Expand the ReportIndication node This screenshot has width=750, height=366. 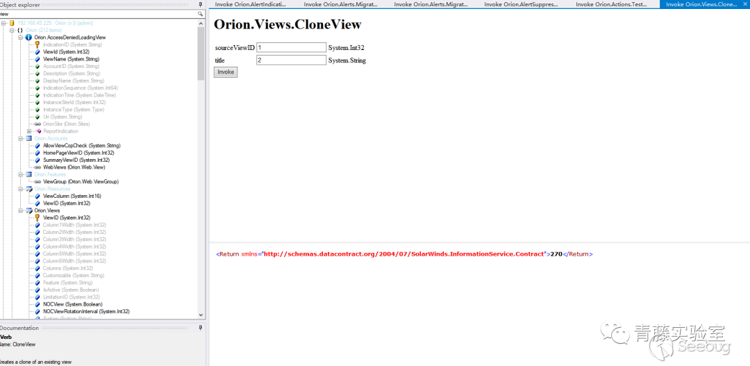(30, 131)
